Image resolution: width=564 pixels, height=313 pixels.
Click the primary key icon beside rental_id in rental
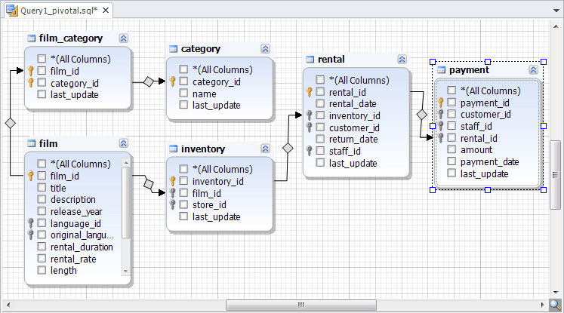(309, 92)
